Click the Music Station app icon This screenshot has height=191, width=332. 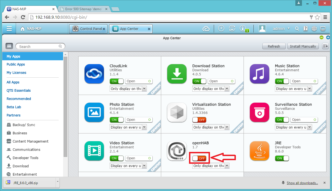click(260, 74)
